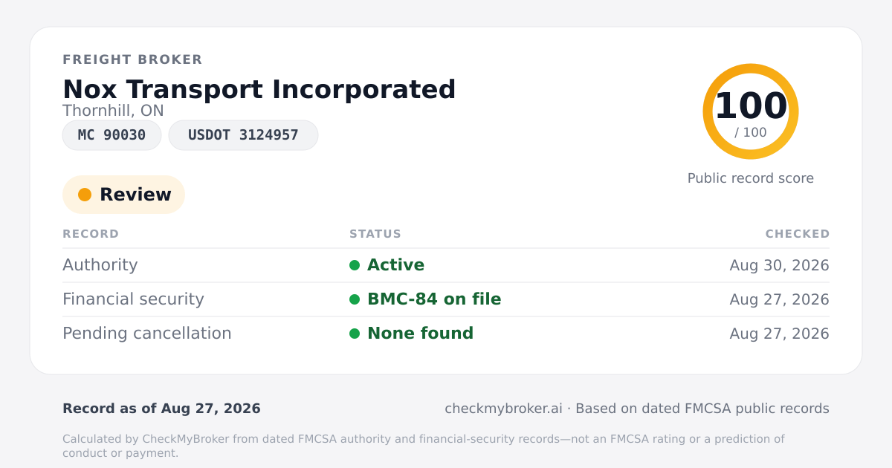
Task: Click the Public record score label
Action: pyautogui.click(x=751, y=178)
